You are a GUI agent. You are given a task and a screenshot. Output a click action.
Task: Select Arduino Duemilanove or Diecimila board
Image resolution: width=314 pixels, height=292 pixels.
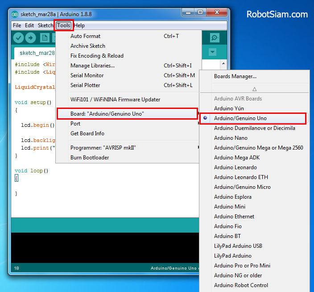(x=254, y=128)
